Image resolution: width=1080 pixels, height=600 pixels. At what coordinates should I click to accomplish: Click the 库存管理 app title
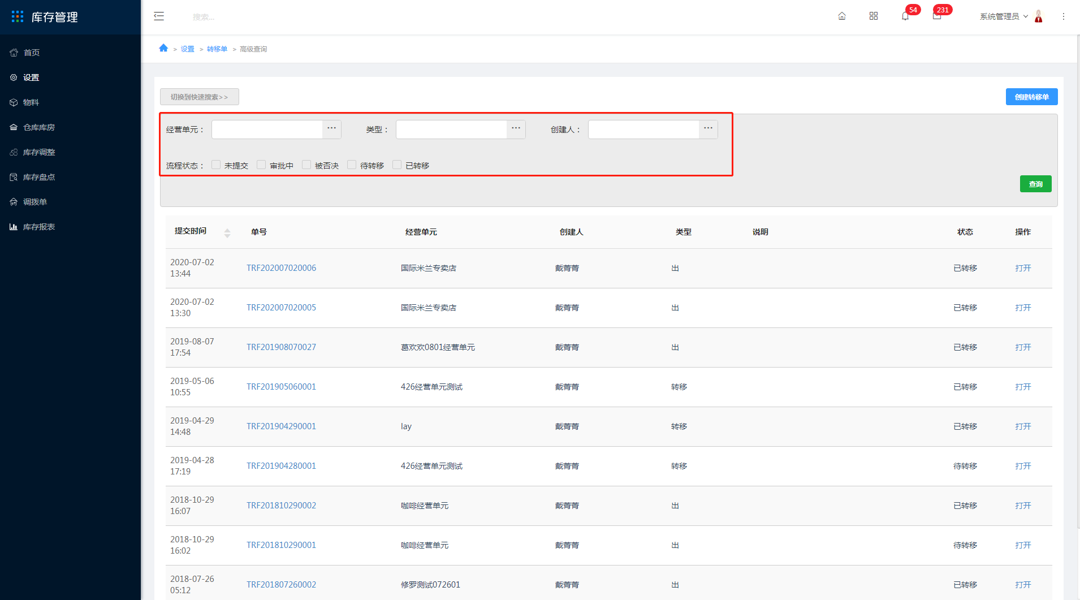54,17
